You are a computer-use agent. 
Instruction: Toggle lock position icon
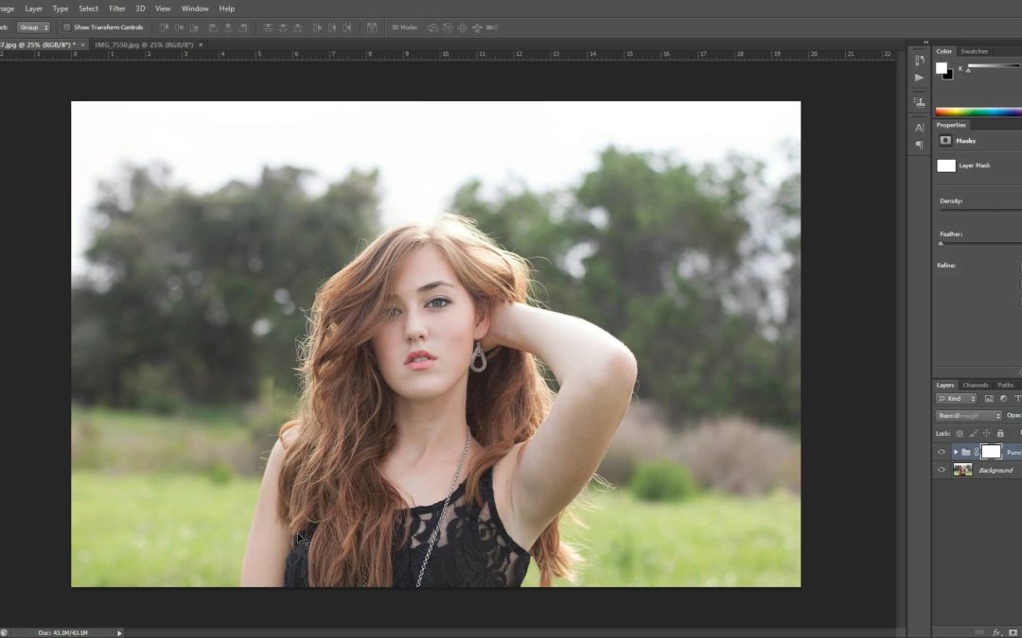coord(987,434)
